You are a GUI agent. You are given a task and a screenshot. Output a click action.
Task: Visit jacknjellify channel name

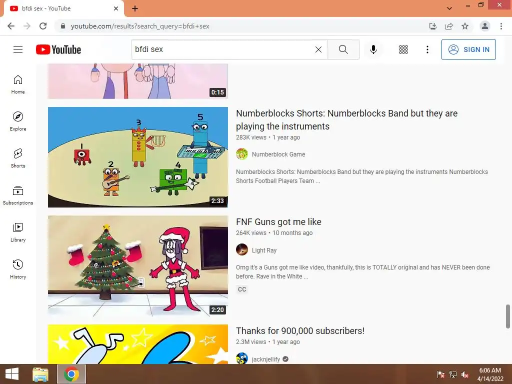[x=266, y=359]
